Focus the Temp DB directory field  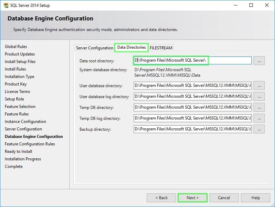click(x=192, y=107)
